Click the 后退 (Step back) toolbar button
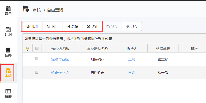206x103 pixels. pos(72,27)
